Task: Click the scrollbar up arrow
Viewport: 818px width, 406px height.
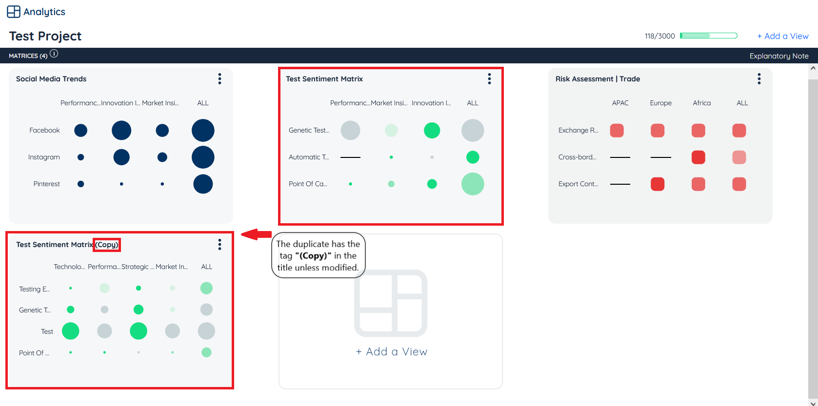Action: pos(813,69)
